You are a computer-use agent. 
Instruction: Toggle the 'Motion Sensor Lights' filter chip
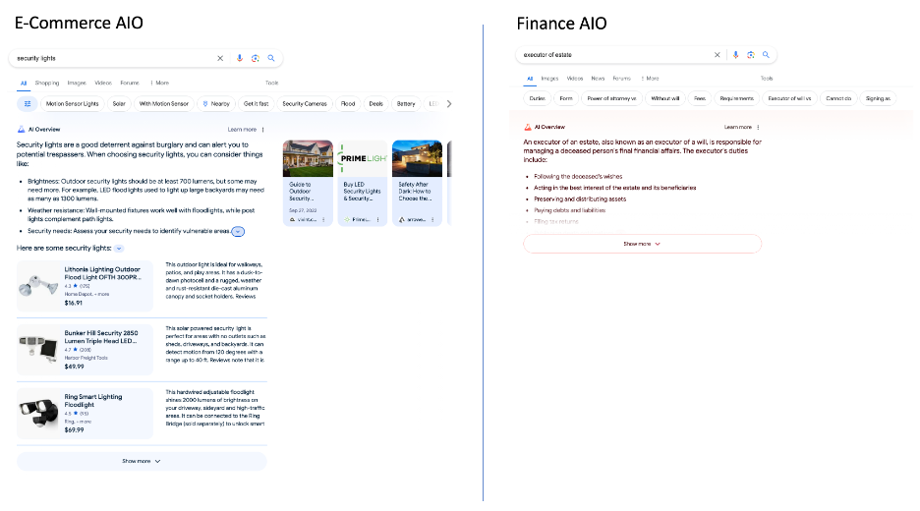pos(73,103)
